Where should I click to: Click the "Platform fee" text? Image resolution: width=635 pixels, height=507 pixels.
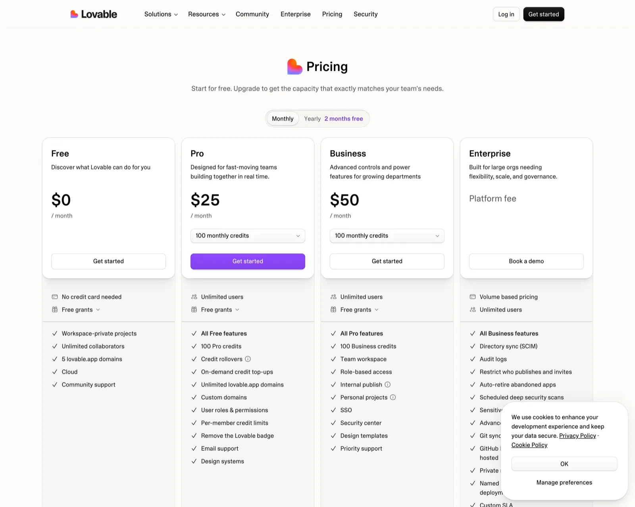pyautogui.click(x=493, y=199)
